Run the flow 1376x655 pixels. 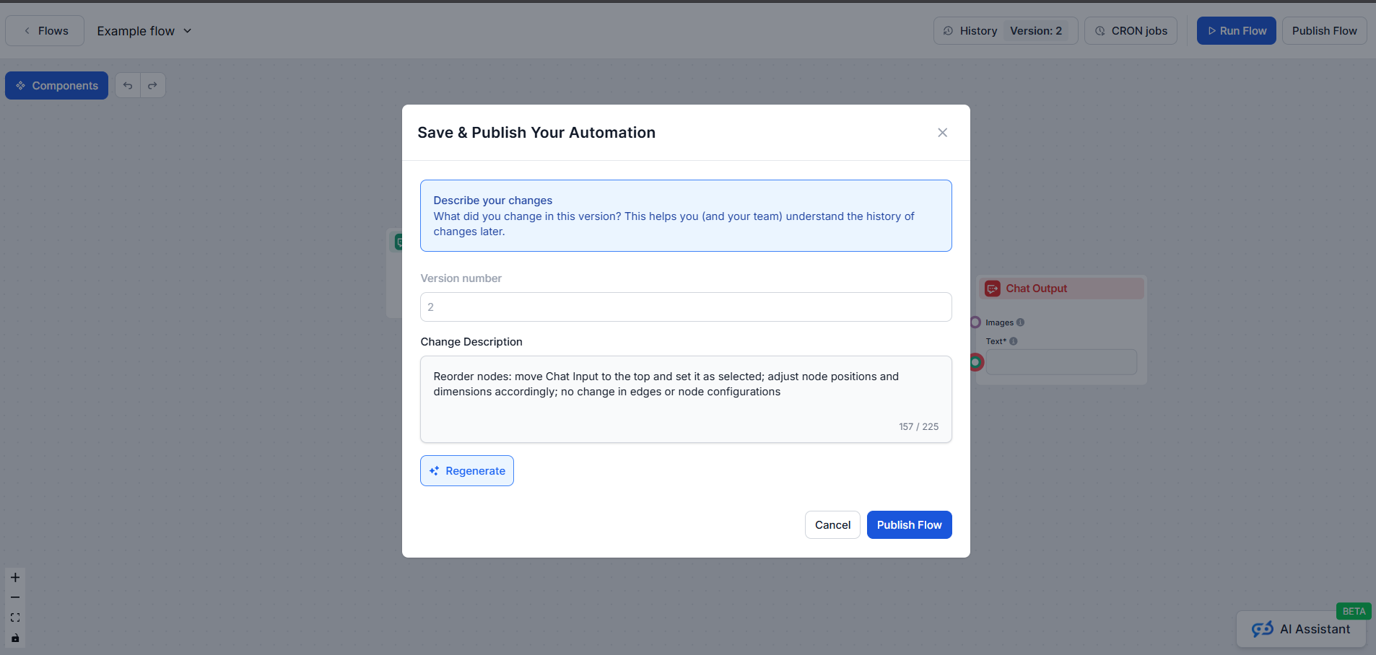point(1235,30)
